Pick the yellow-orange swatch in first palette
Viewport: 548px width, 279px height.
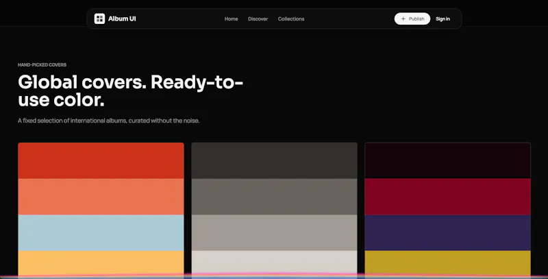pos(101,263)
